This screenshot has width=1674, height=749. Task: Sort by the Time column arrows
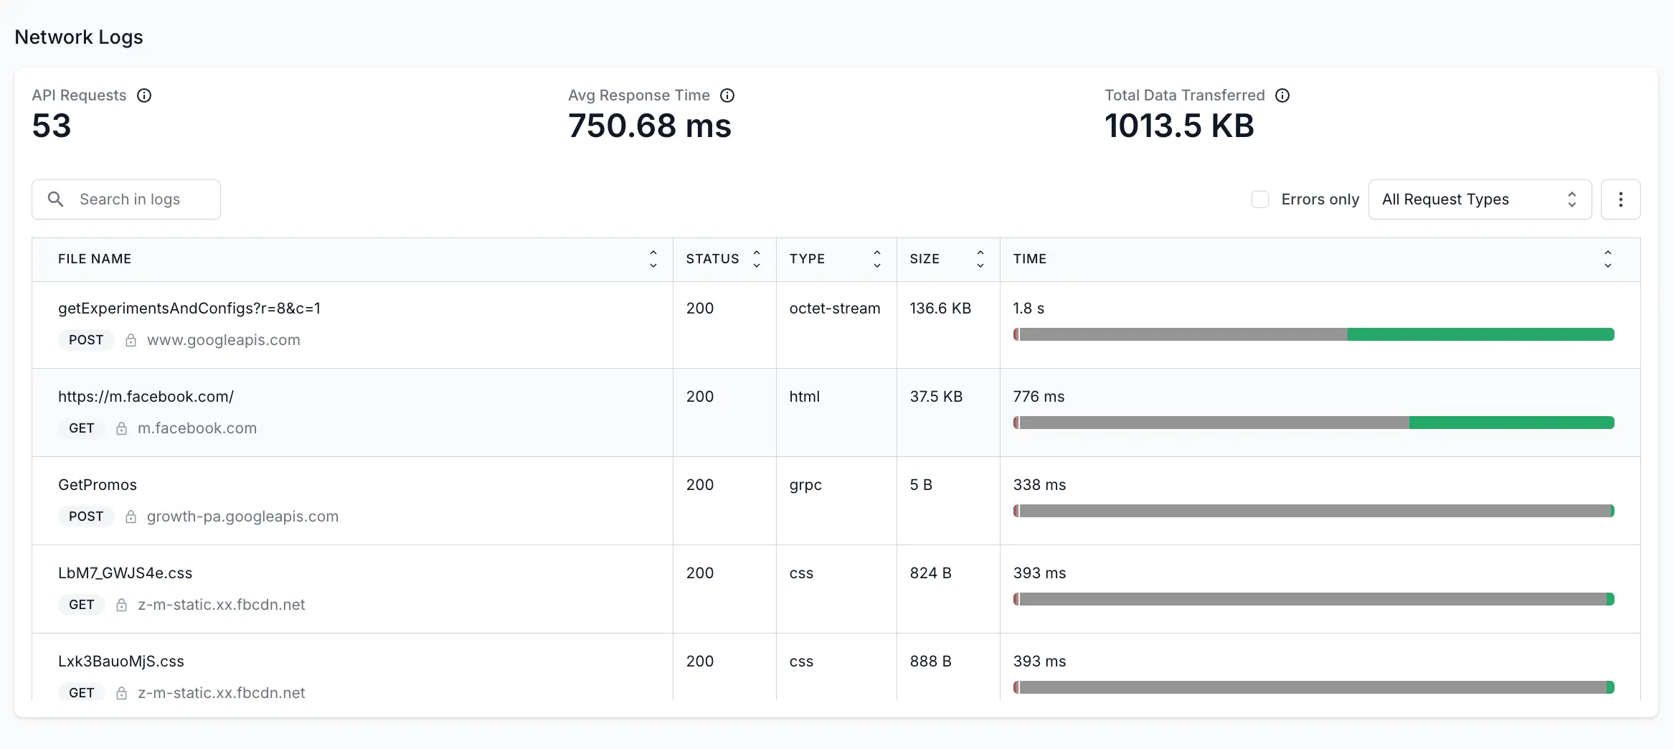click(x=1607, y=259)
